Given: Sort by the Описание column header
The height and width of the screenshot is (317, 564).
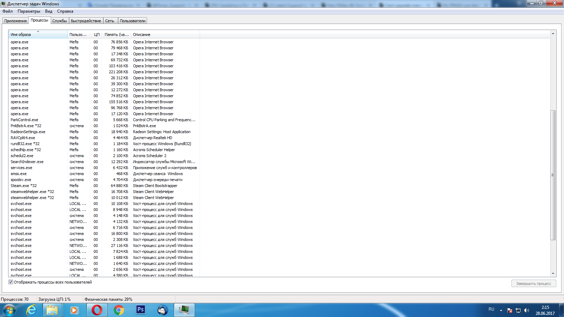Looking at the screenshot, I should [165, 35].
